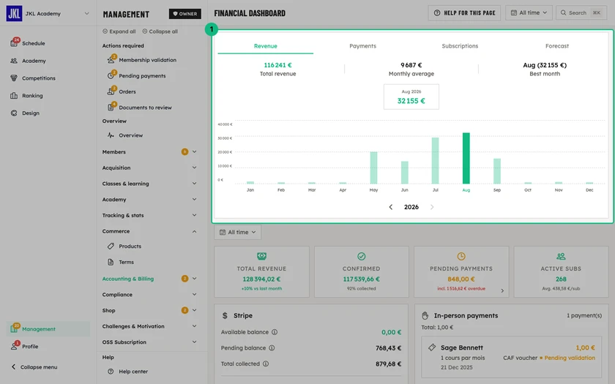Open Membership validation icon
The height and width of the screenshot is (384, 615).
(x=111, y=60)
